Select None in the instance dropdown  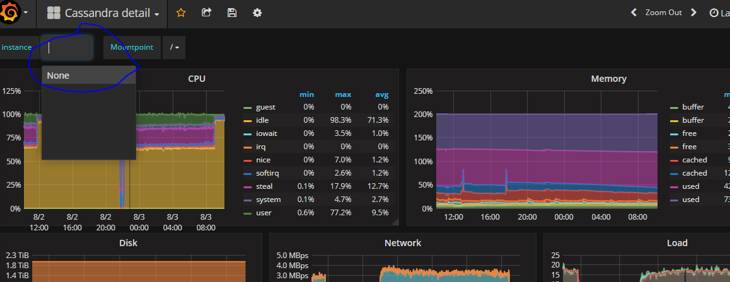(89, 76)
